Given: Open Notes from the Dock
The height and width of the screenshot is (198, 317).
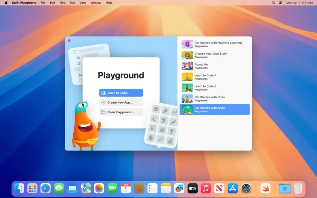Looking at the screenshot, I should click(x=166, y=188).
